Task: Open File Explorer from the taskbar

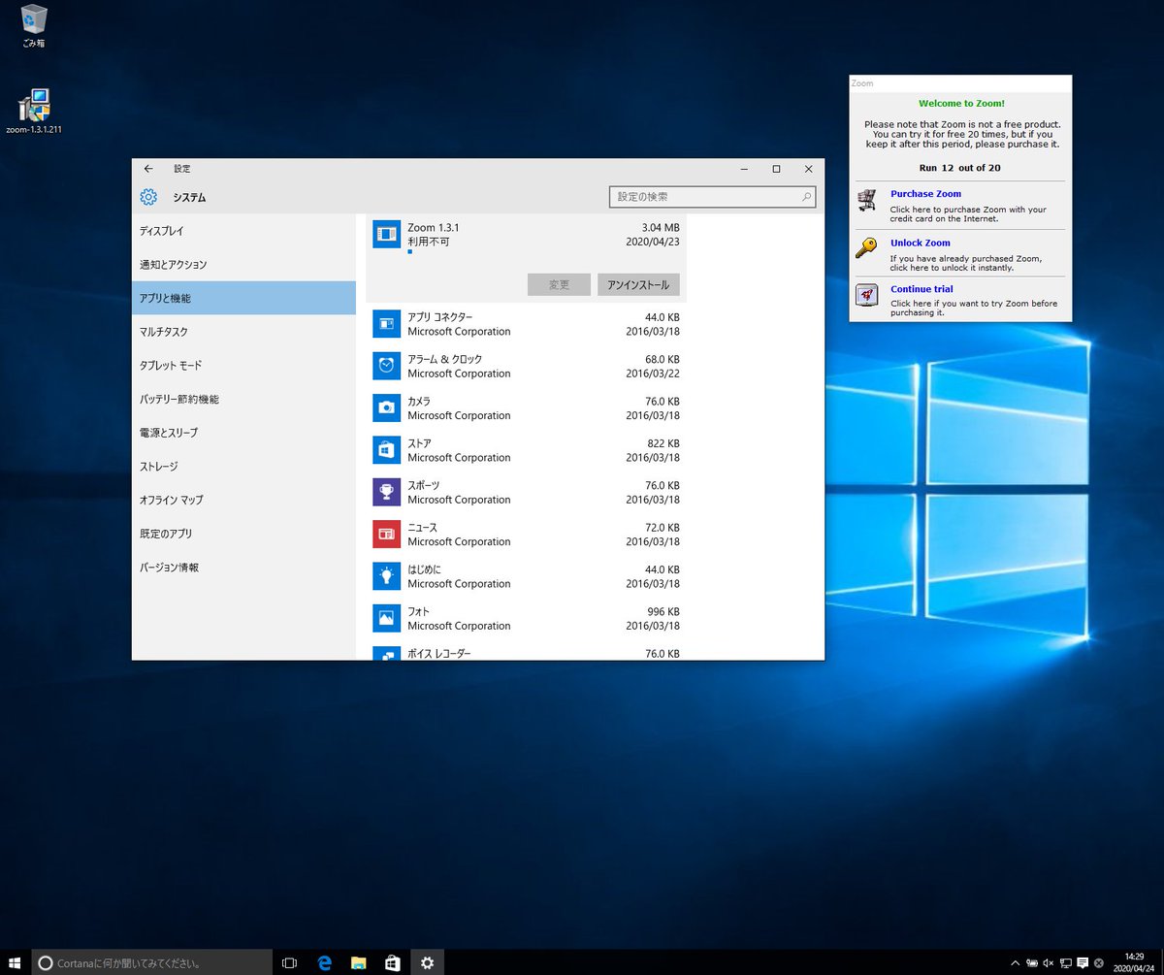Action: pyautogui.click(x=359, y=962)
